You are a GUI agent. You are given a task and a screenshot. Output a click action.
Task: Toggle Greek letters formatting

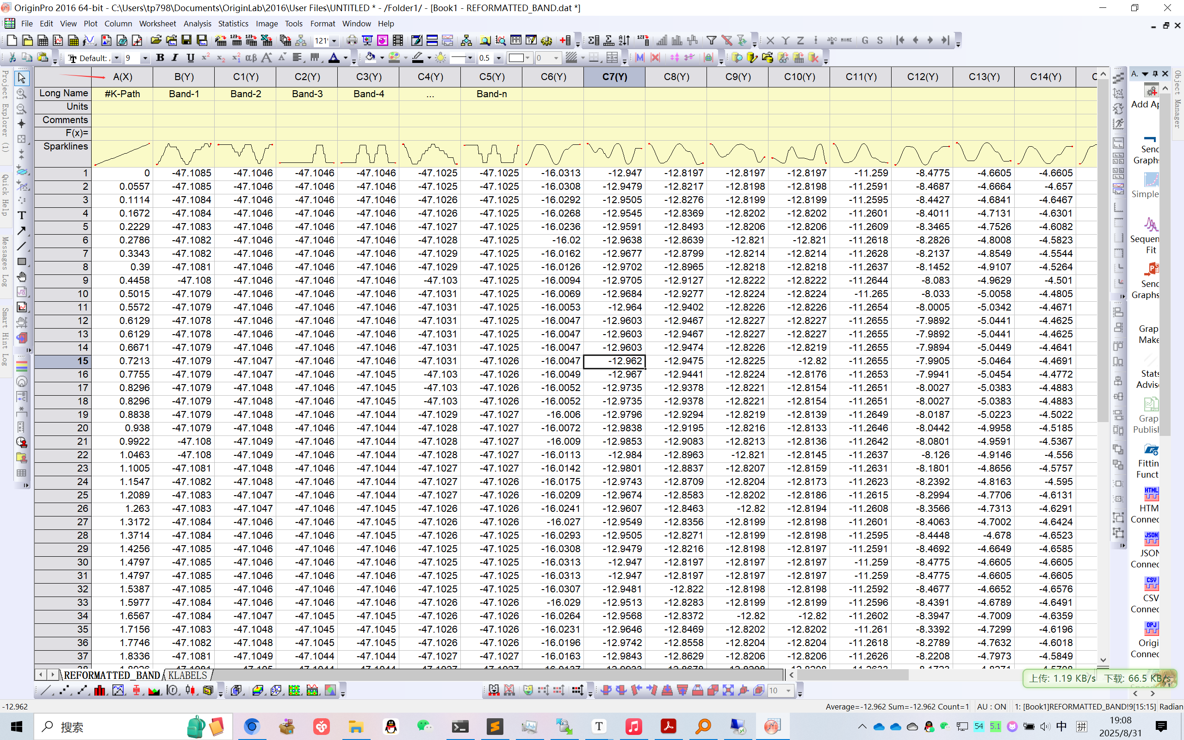(251, 58)
